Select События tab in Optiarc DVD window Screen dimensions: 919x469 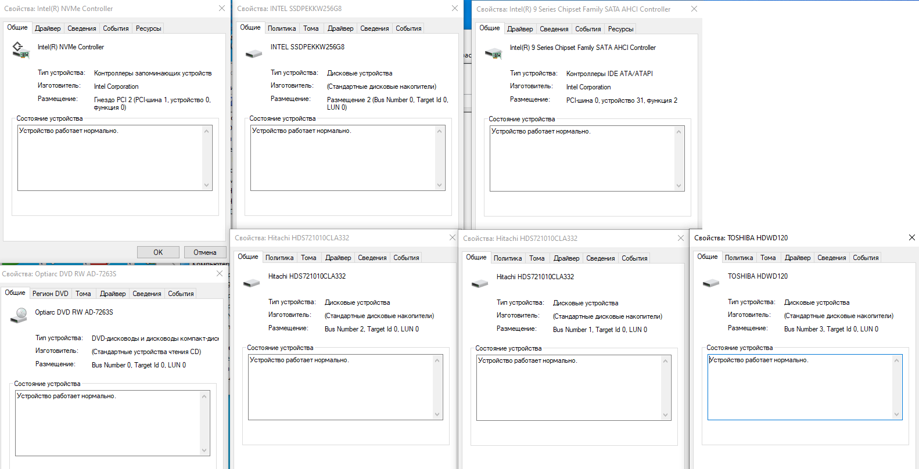[x=181, y=294]
